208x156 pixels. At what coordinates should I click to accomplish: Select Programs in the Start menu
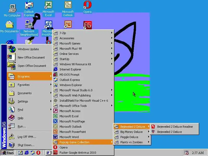[x=29, y=76]
